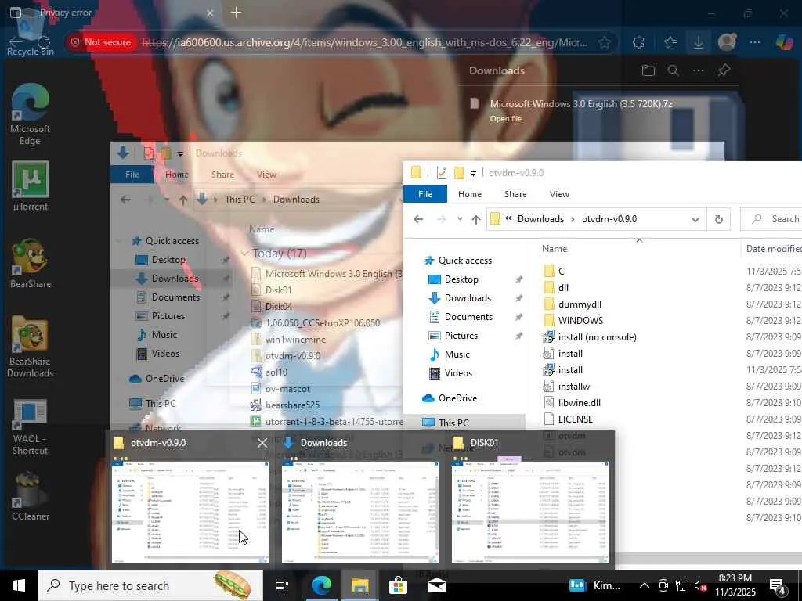Click Downloads breadcrumb in otvdm address bar

point(540,219)
